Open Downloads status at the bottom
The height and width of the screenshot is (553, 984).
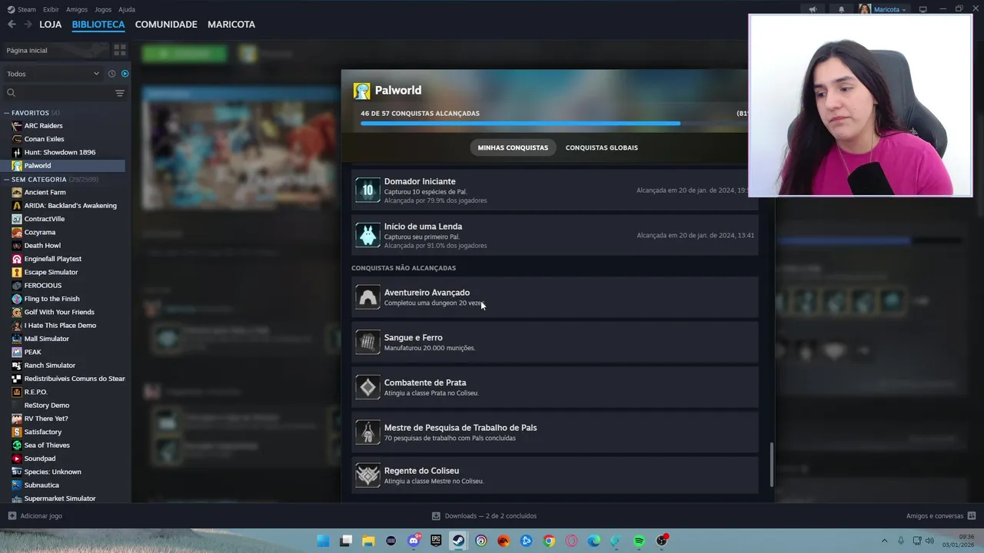click(484, 516)
